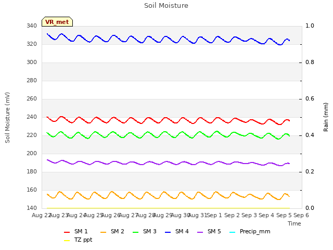The height and width of the screenshot is (250, 333).
Task: Click the SM 4 legend entry
Action: tap(177, 231)
